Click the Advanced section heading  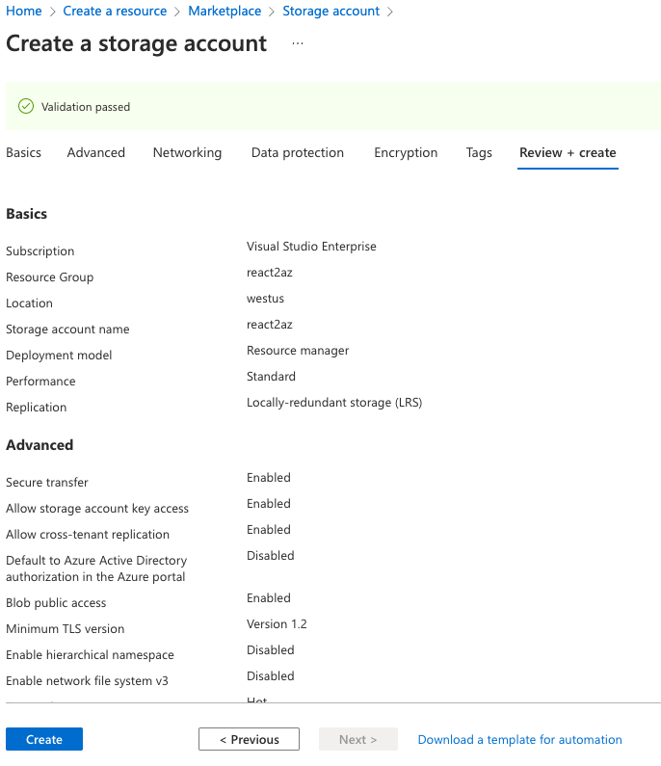(x=40, y=444)
